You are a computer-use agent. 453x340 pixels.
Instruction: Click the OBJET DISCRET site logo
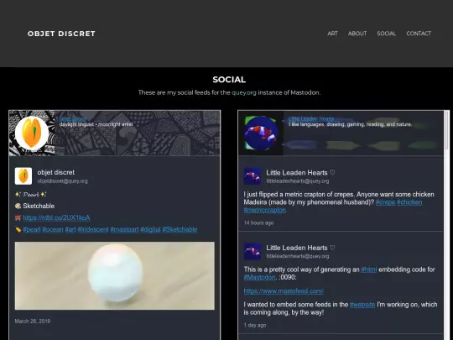click(x=61, y=34)
